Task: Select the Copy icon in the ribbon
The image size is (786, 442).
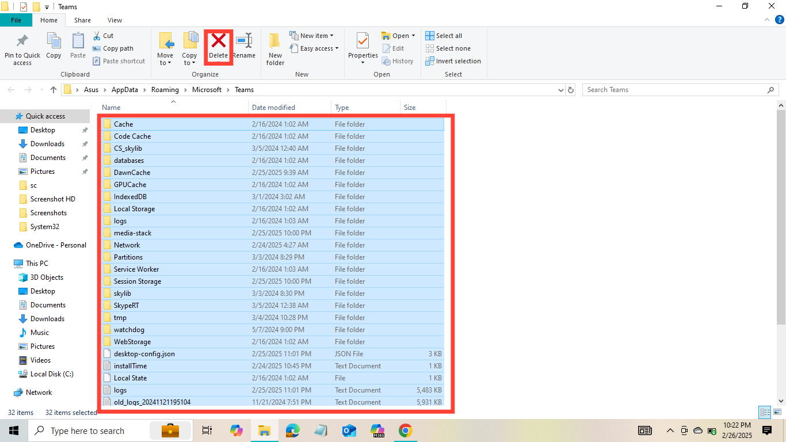Action: [54, 47]
